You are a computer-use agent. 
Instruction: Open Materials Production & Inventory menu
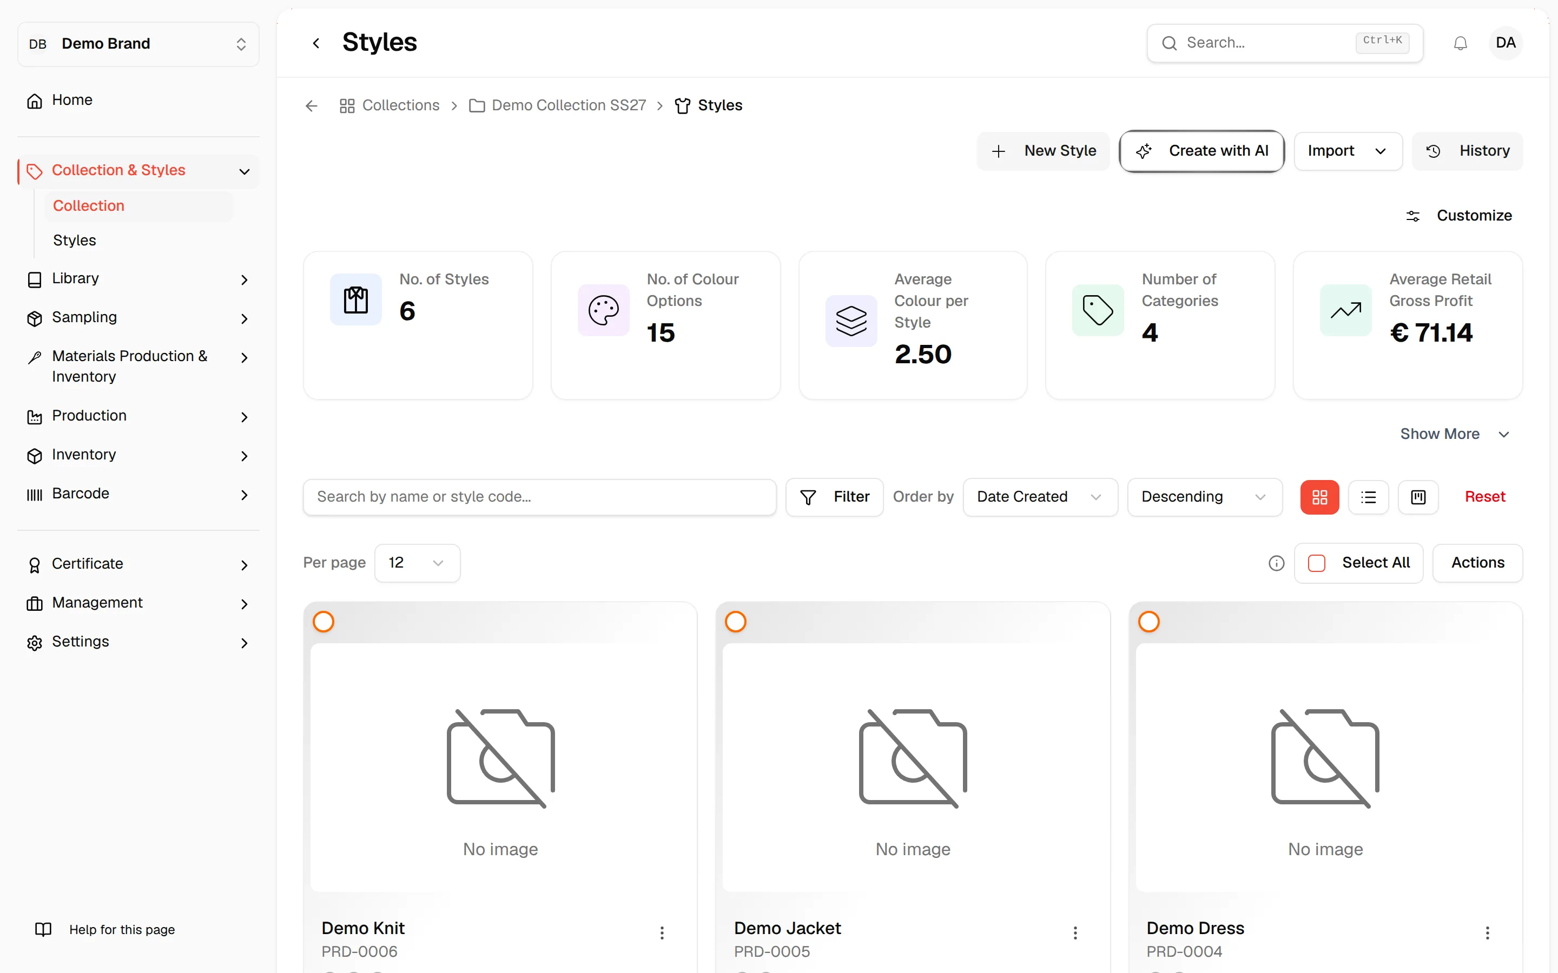[x=138, y=367]
